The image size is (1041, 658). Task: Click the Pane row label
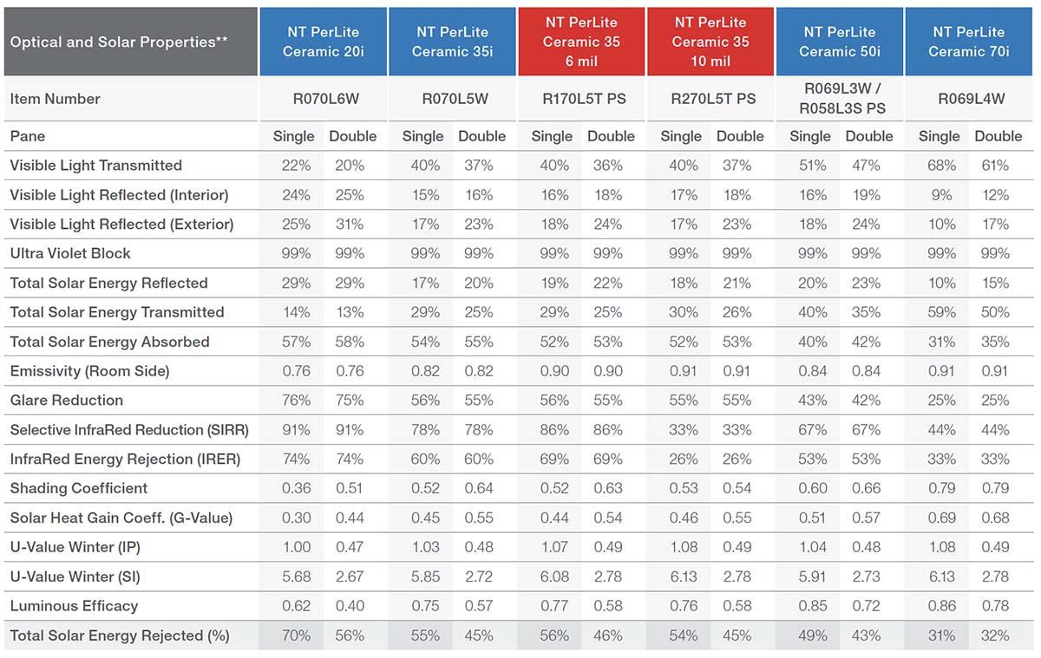[28, 136]
